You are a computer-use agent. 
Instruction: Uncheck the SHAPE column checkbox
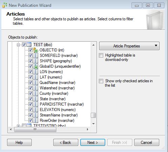coord(30,61)
